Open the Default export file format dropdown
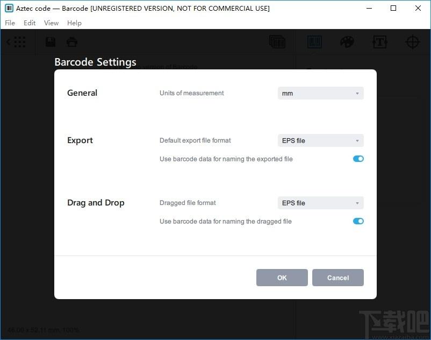431x340 pixels. click(x=320, y=140)
